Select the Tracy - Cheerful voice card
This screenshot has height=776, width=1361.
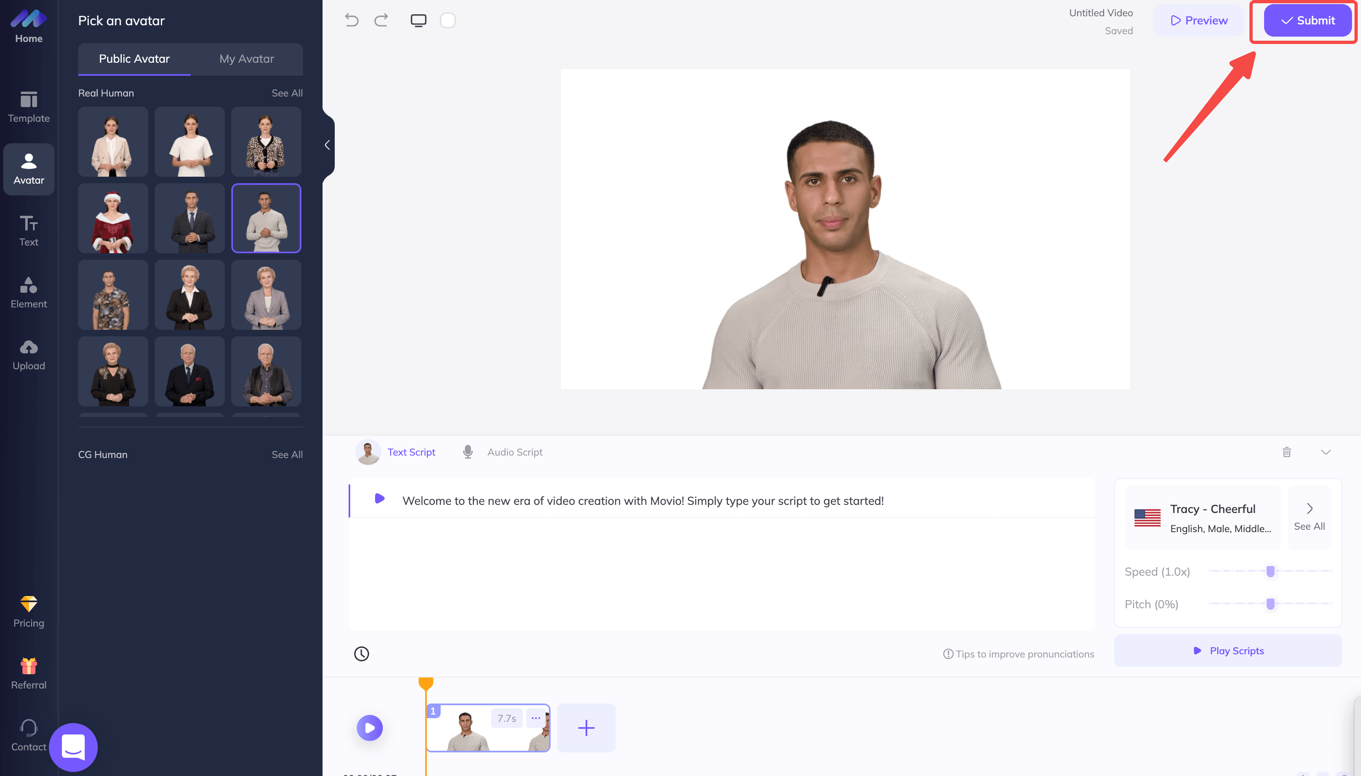[1203, 517]
